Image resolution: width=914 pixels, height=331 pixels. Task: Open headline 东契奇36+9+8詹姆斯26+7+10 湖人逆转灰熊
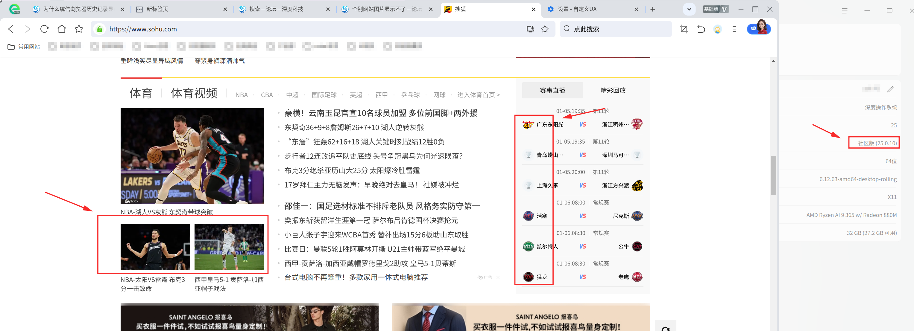[354, 127]
